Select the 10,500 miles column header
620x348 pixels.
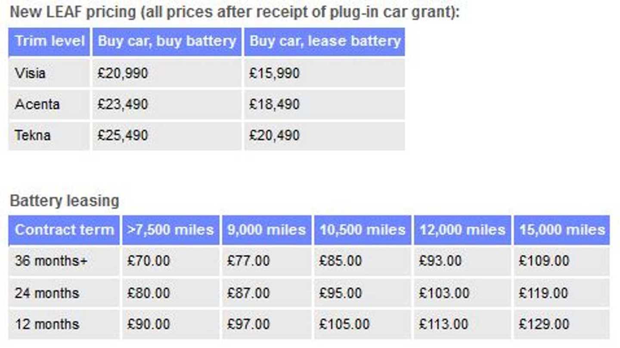point(363,229)
